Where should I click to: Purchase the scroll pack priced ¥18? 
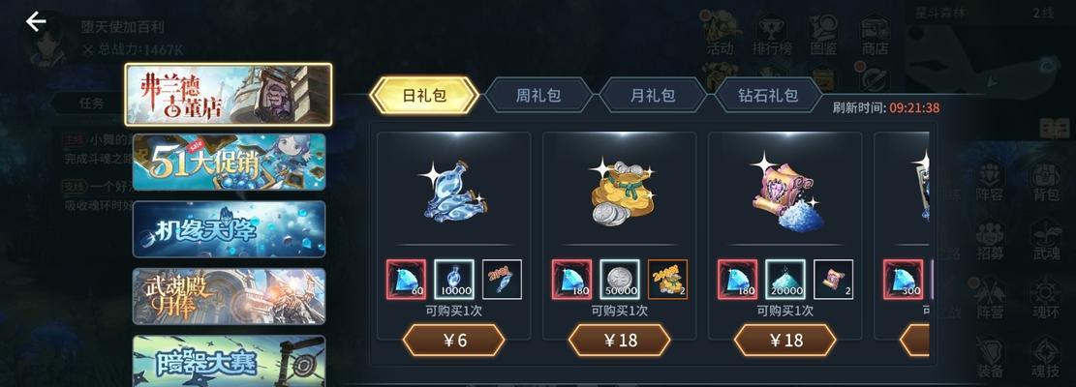click(x=785, y=341)
